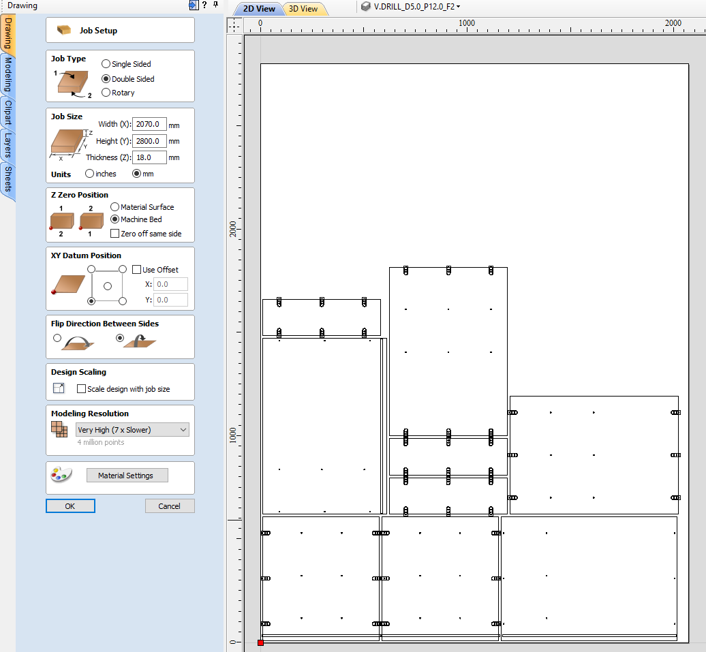The height and width of the screenshot is (652, 706).
Task: Set units to mm
Action: 136,174
